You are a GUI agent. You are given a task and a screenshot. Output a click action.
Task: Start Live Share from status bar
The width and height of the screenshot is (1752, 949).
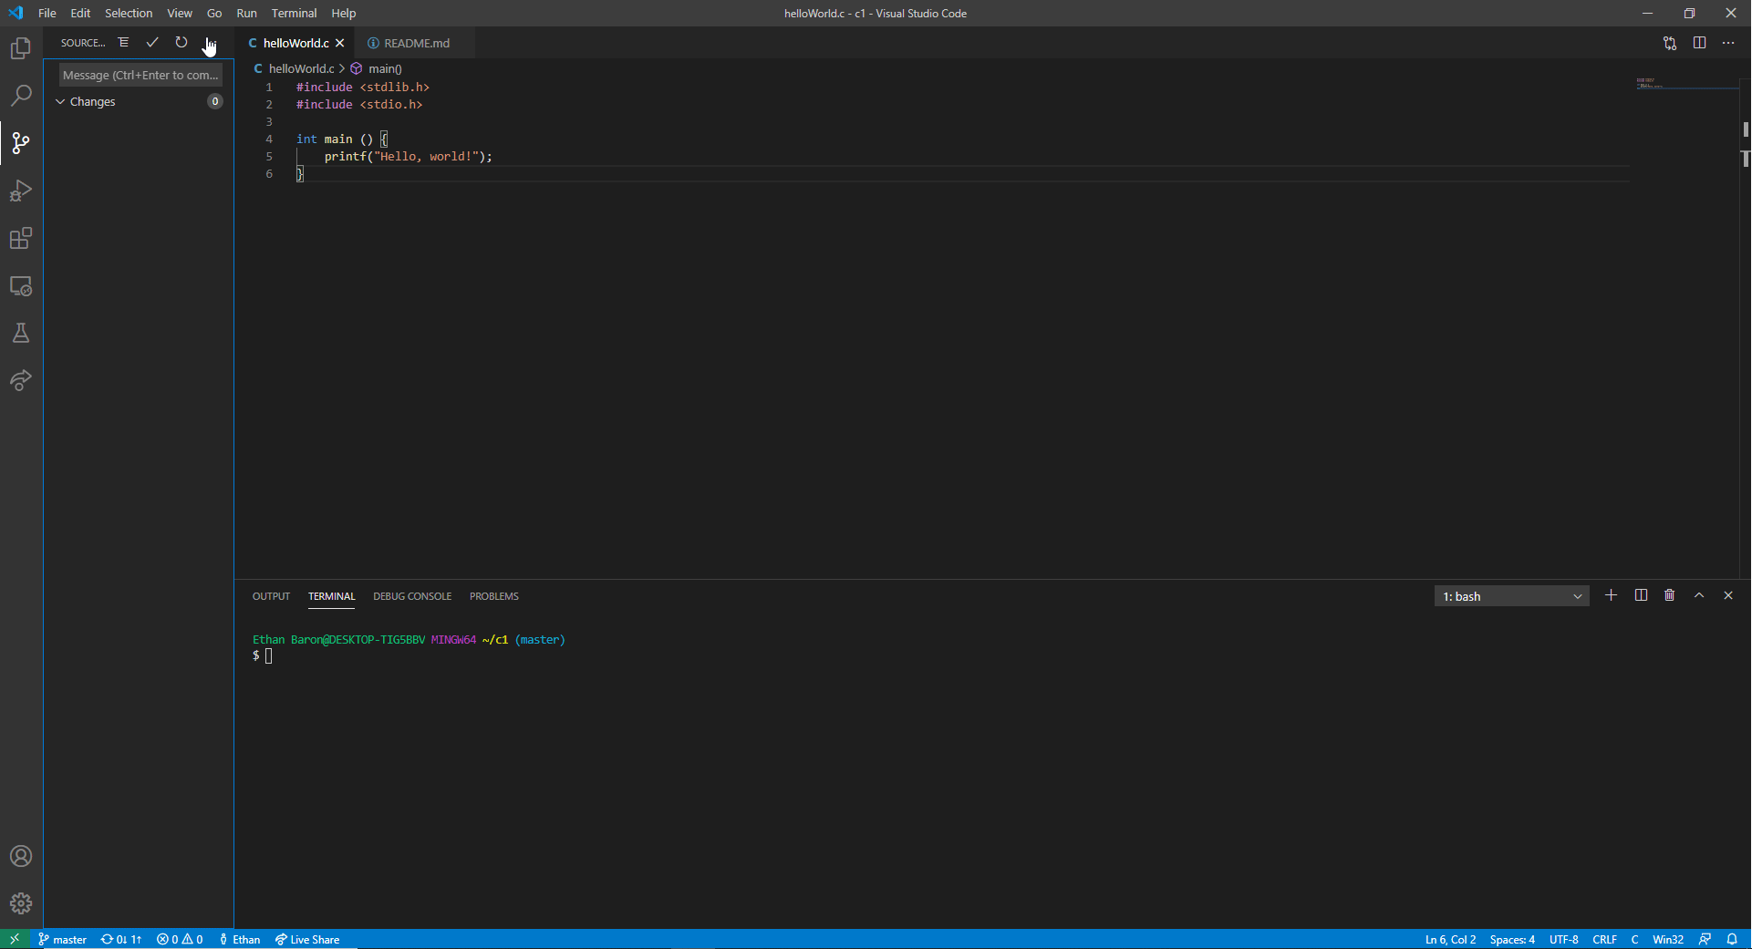point(307,939)
